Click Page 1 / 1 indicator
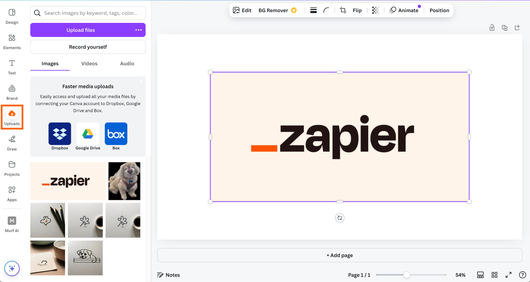Image resolution: width=530 pixels, height=282 pixels. click(x=359, y=275)
